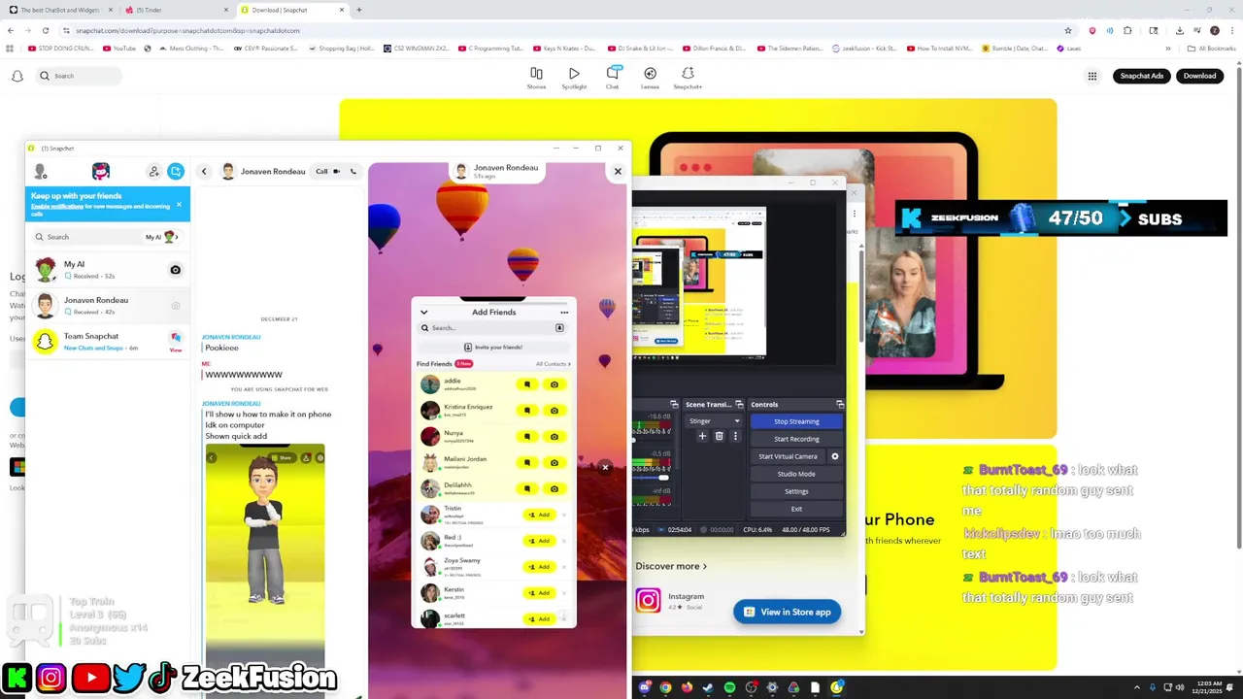Open Lenses in Snapchat web navigation
Image resolution: width=1243 pixels, height=699 pixels.
(x=650, y=78)
